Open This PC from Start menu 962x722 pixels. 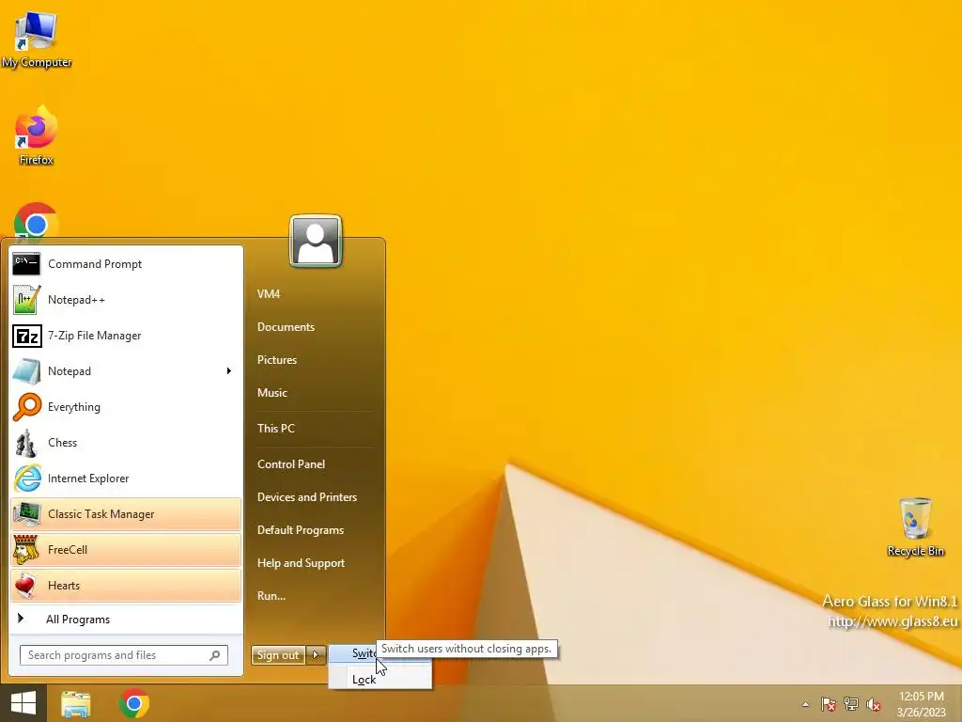[275, 429]
